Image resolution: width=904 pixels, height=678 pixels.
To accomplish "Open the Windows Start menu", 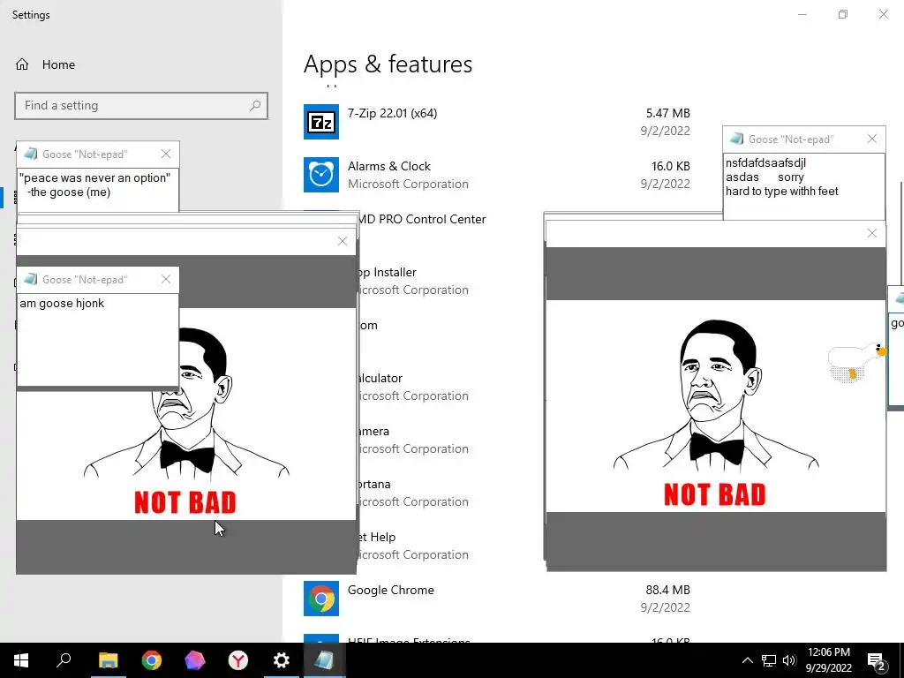I will [21, 660].
